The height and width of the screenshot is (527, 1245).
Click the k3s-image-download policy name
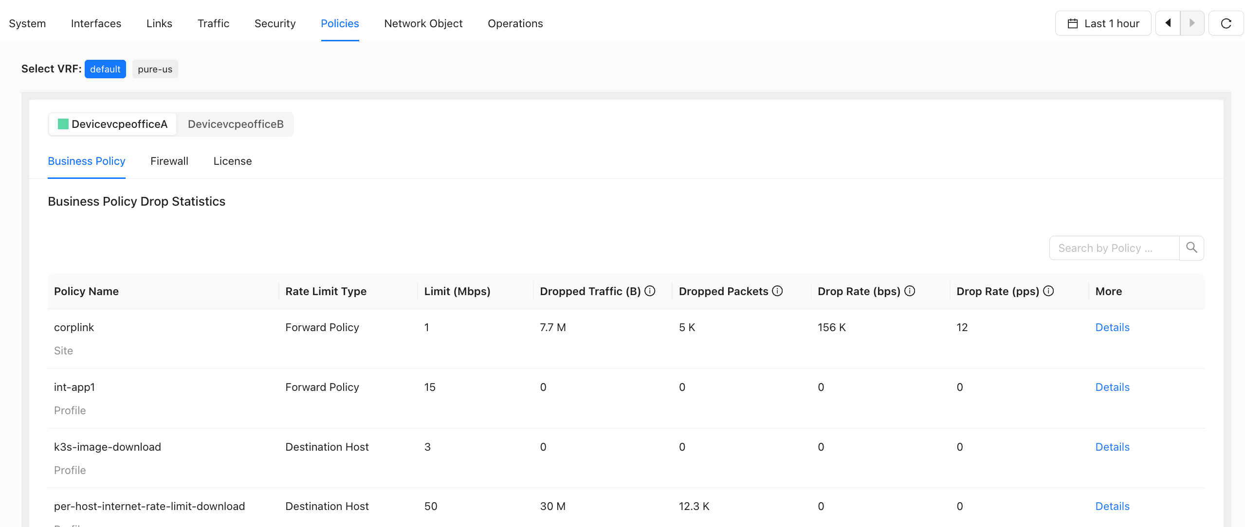point(108,447)
